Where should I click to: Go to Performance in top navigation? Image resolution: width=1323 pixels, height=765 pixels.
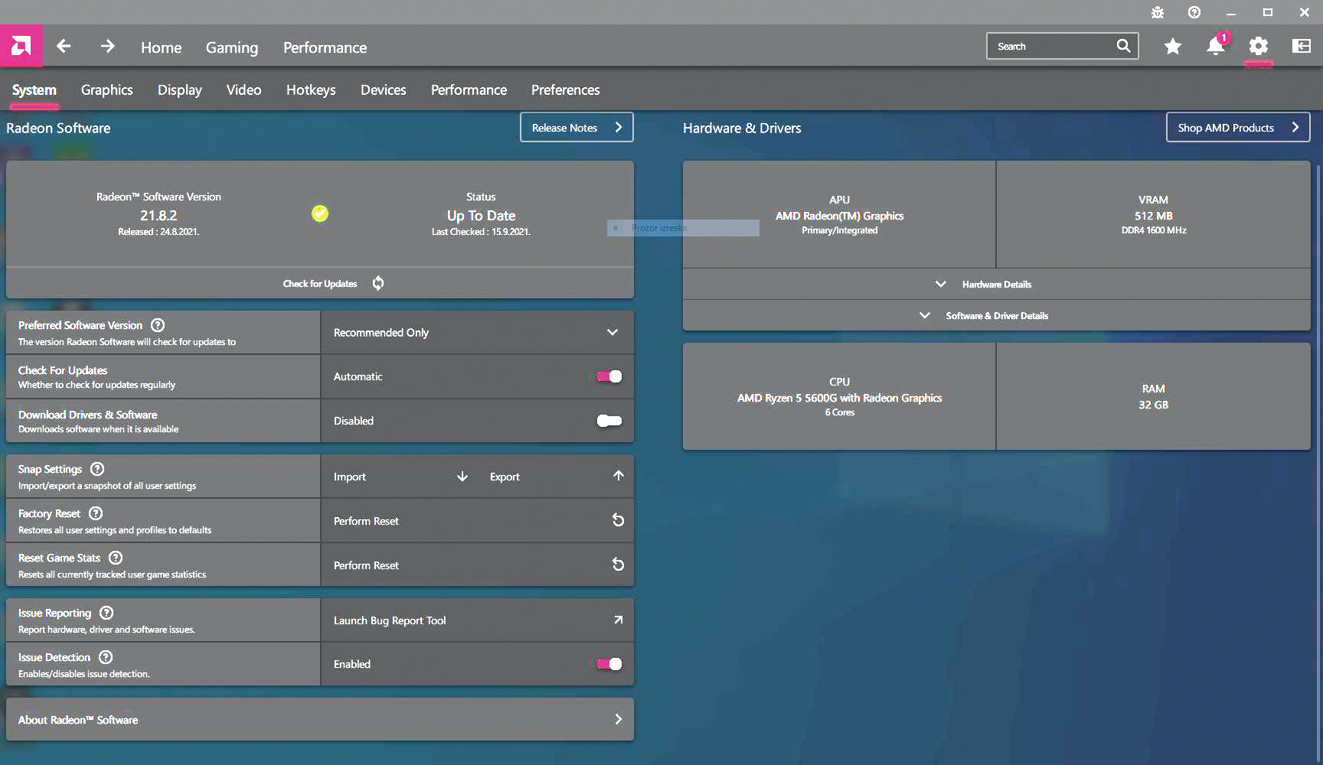[325, 47]
